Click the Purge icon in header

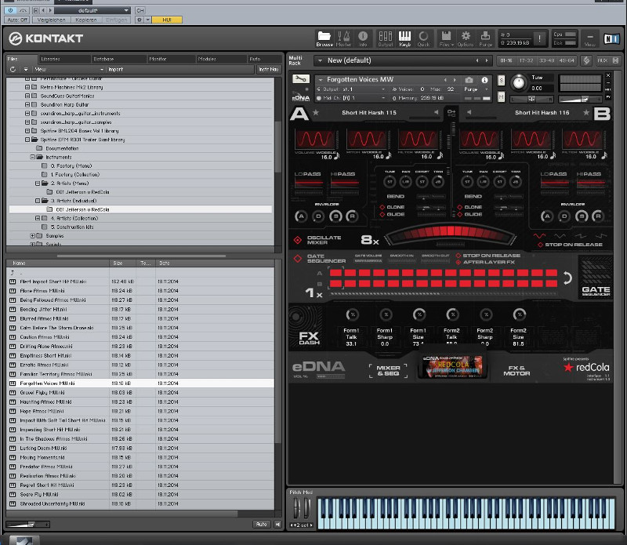tap(485, 38)
